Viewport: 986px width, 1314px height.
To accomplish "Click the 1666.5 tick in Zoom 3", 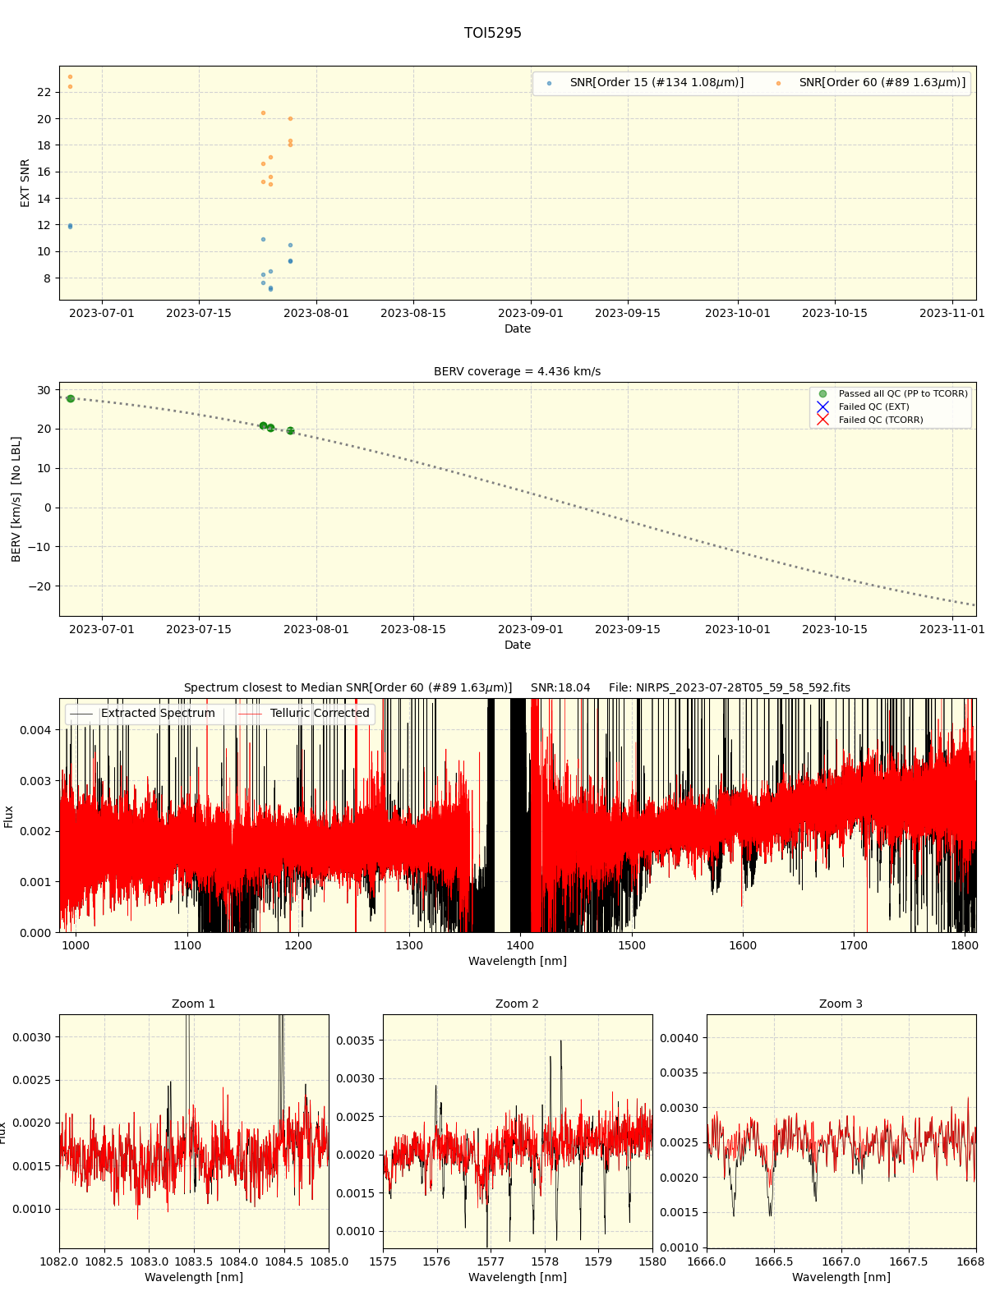I will pyautogui.click(x=773, y=1261).
